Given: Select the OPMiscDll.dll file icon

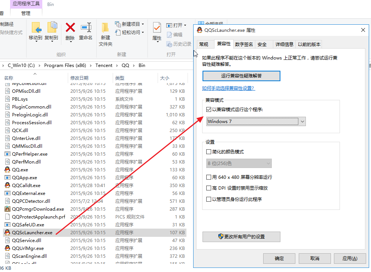Looking at the screenshot, I should 7,91.
